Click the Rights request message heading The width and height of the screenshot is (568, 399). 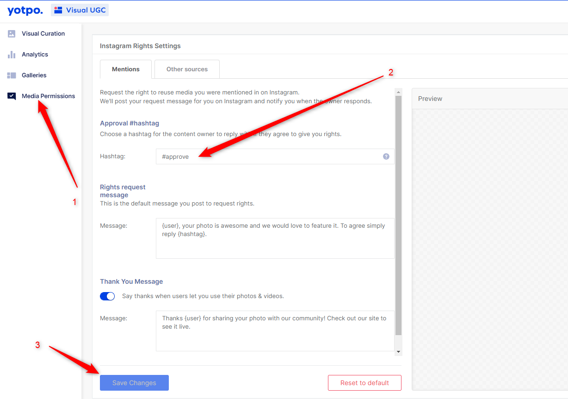[x=123, y=191]
